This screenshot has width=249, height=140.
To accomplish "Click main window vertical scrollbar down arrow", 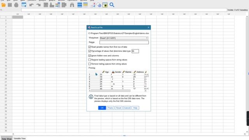I will pyautogui.click(x=247, y=131).
